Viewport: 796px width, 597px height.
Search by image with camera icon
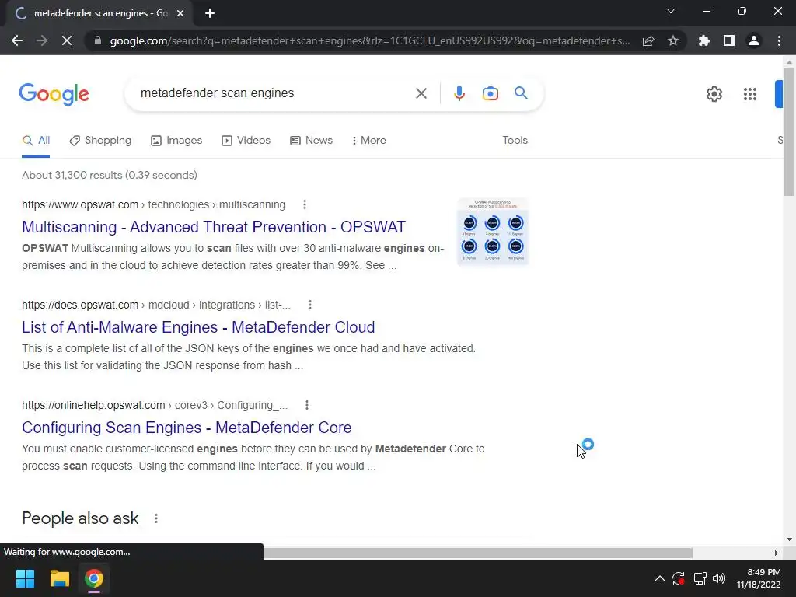tap(491, 93)
